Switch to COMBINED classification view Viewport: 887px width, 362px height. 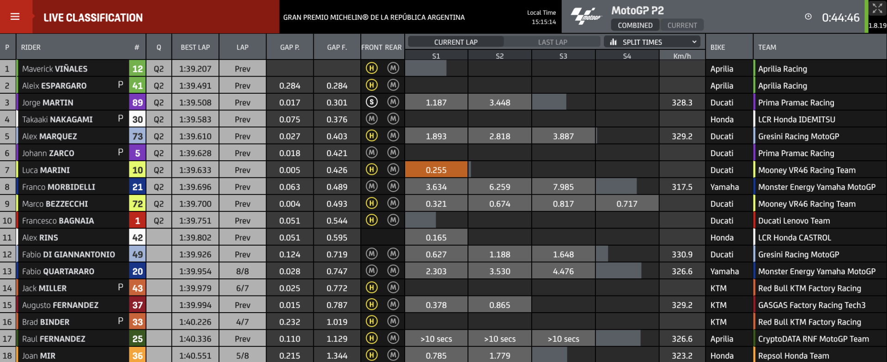click(635, 25)
